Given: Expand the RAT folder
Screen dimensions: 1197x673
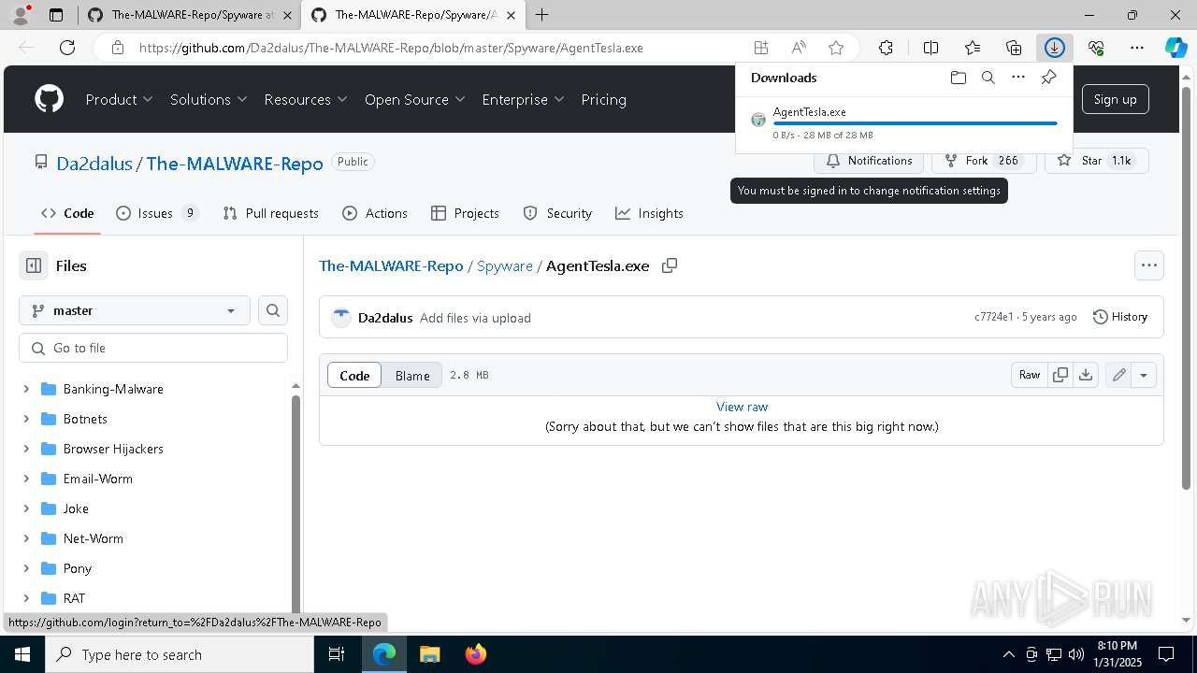Looking at the screenshot, I should pyautogui.click(x=26, y=598).
